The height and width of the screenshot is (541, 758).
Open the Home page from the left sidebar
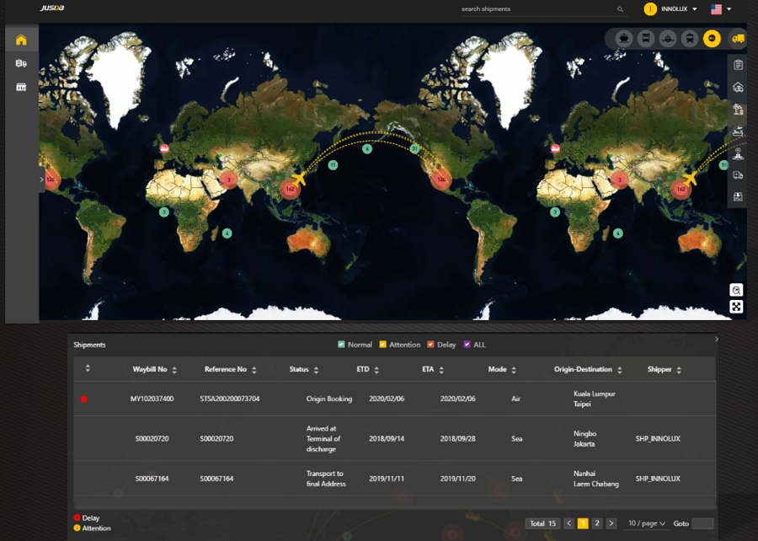tap(20, 39)
